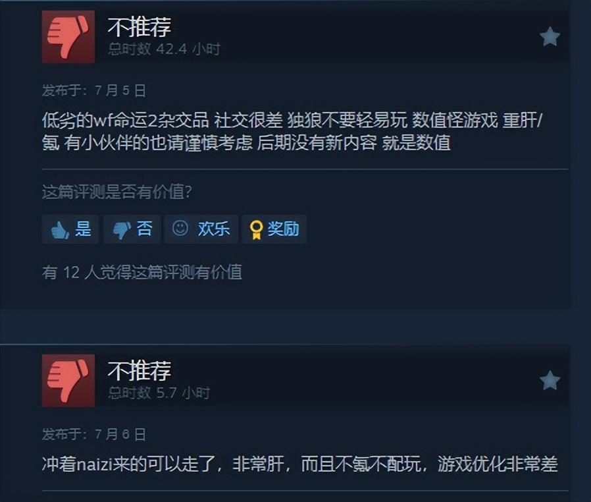
Task: Click the red thumbs-down icon of the 5.7-hour review
Action: (68, 381)
